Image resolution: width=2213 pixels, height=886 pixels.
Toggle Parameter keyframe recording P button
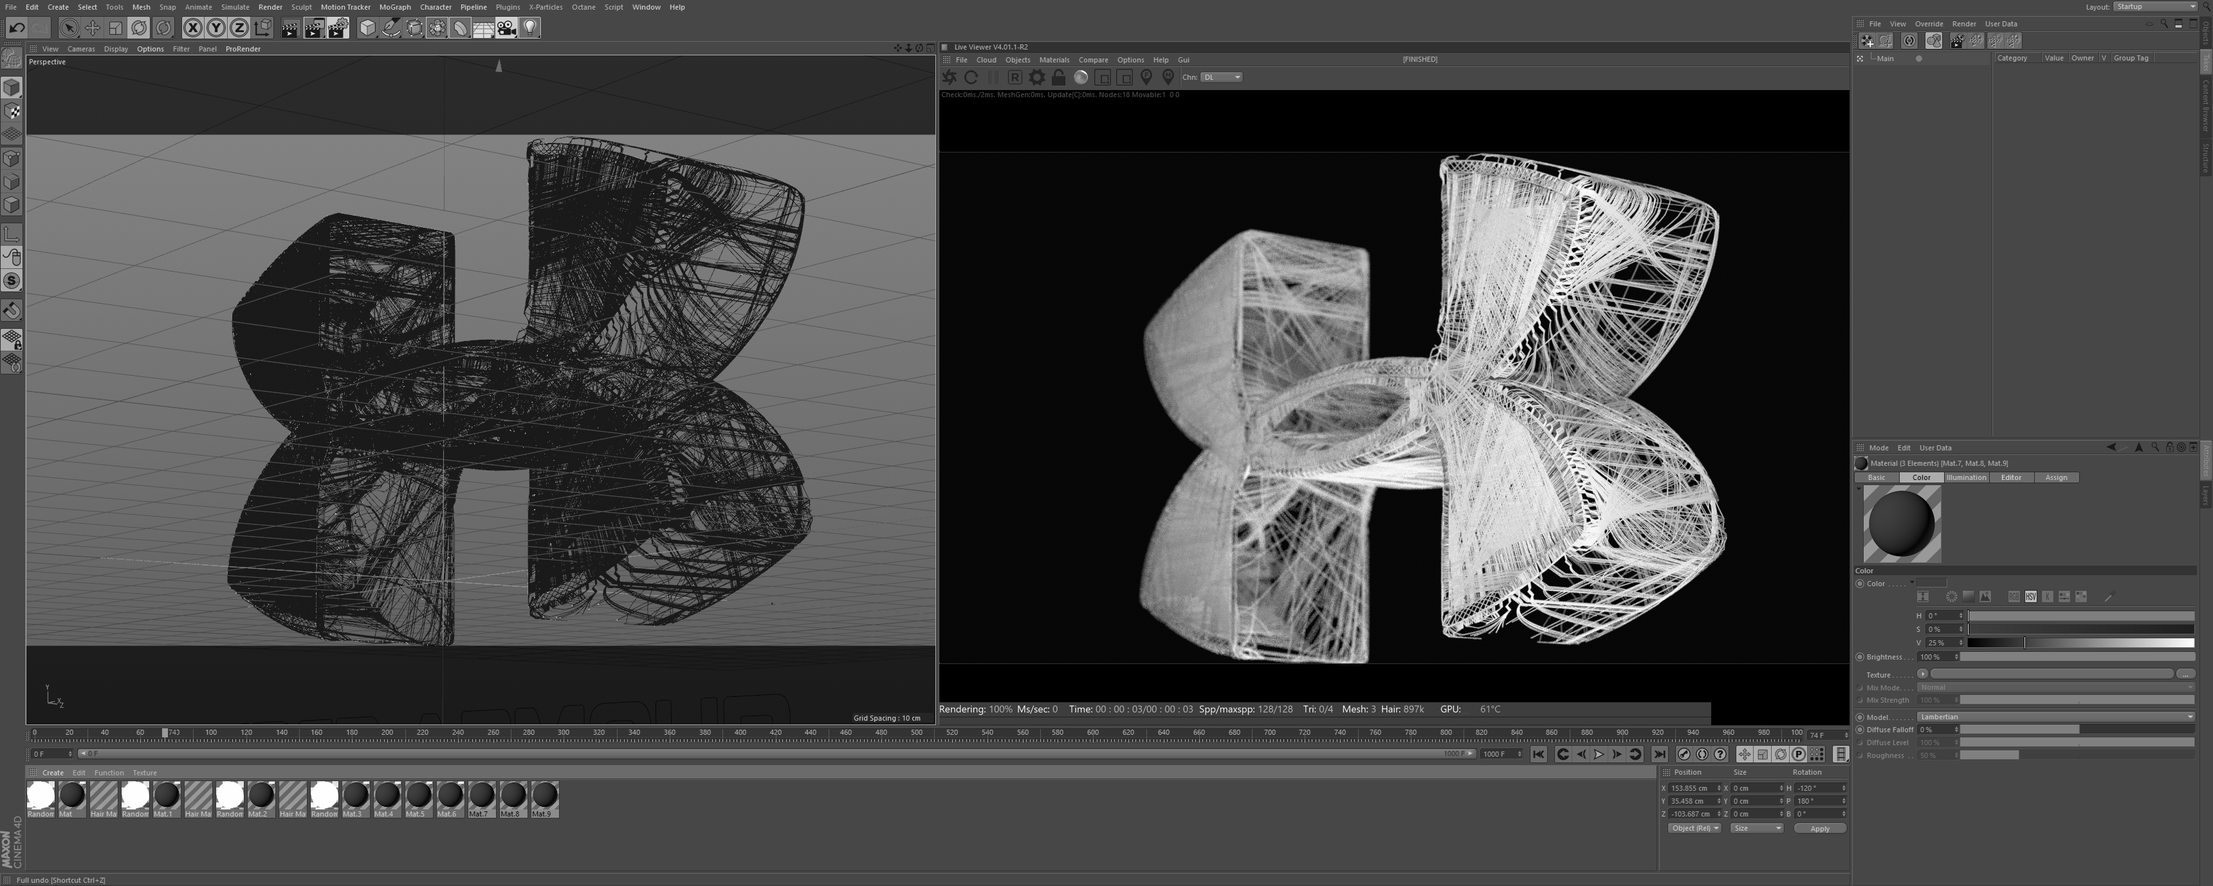1798,755
